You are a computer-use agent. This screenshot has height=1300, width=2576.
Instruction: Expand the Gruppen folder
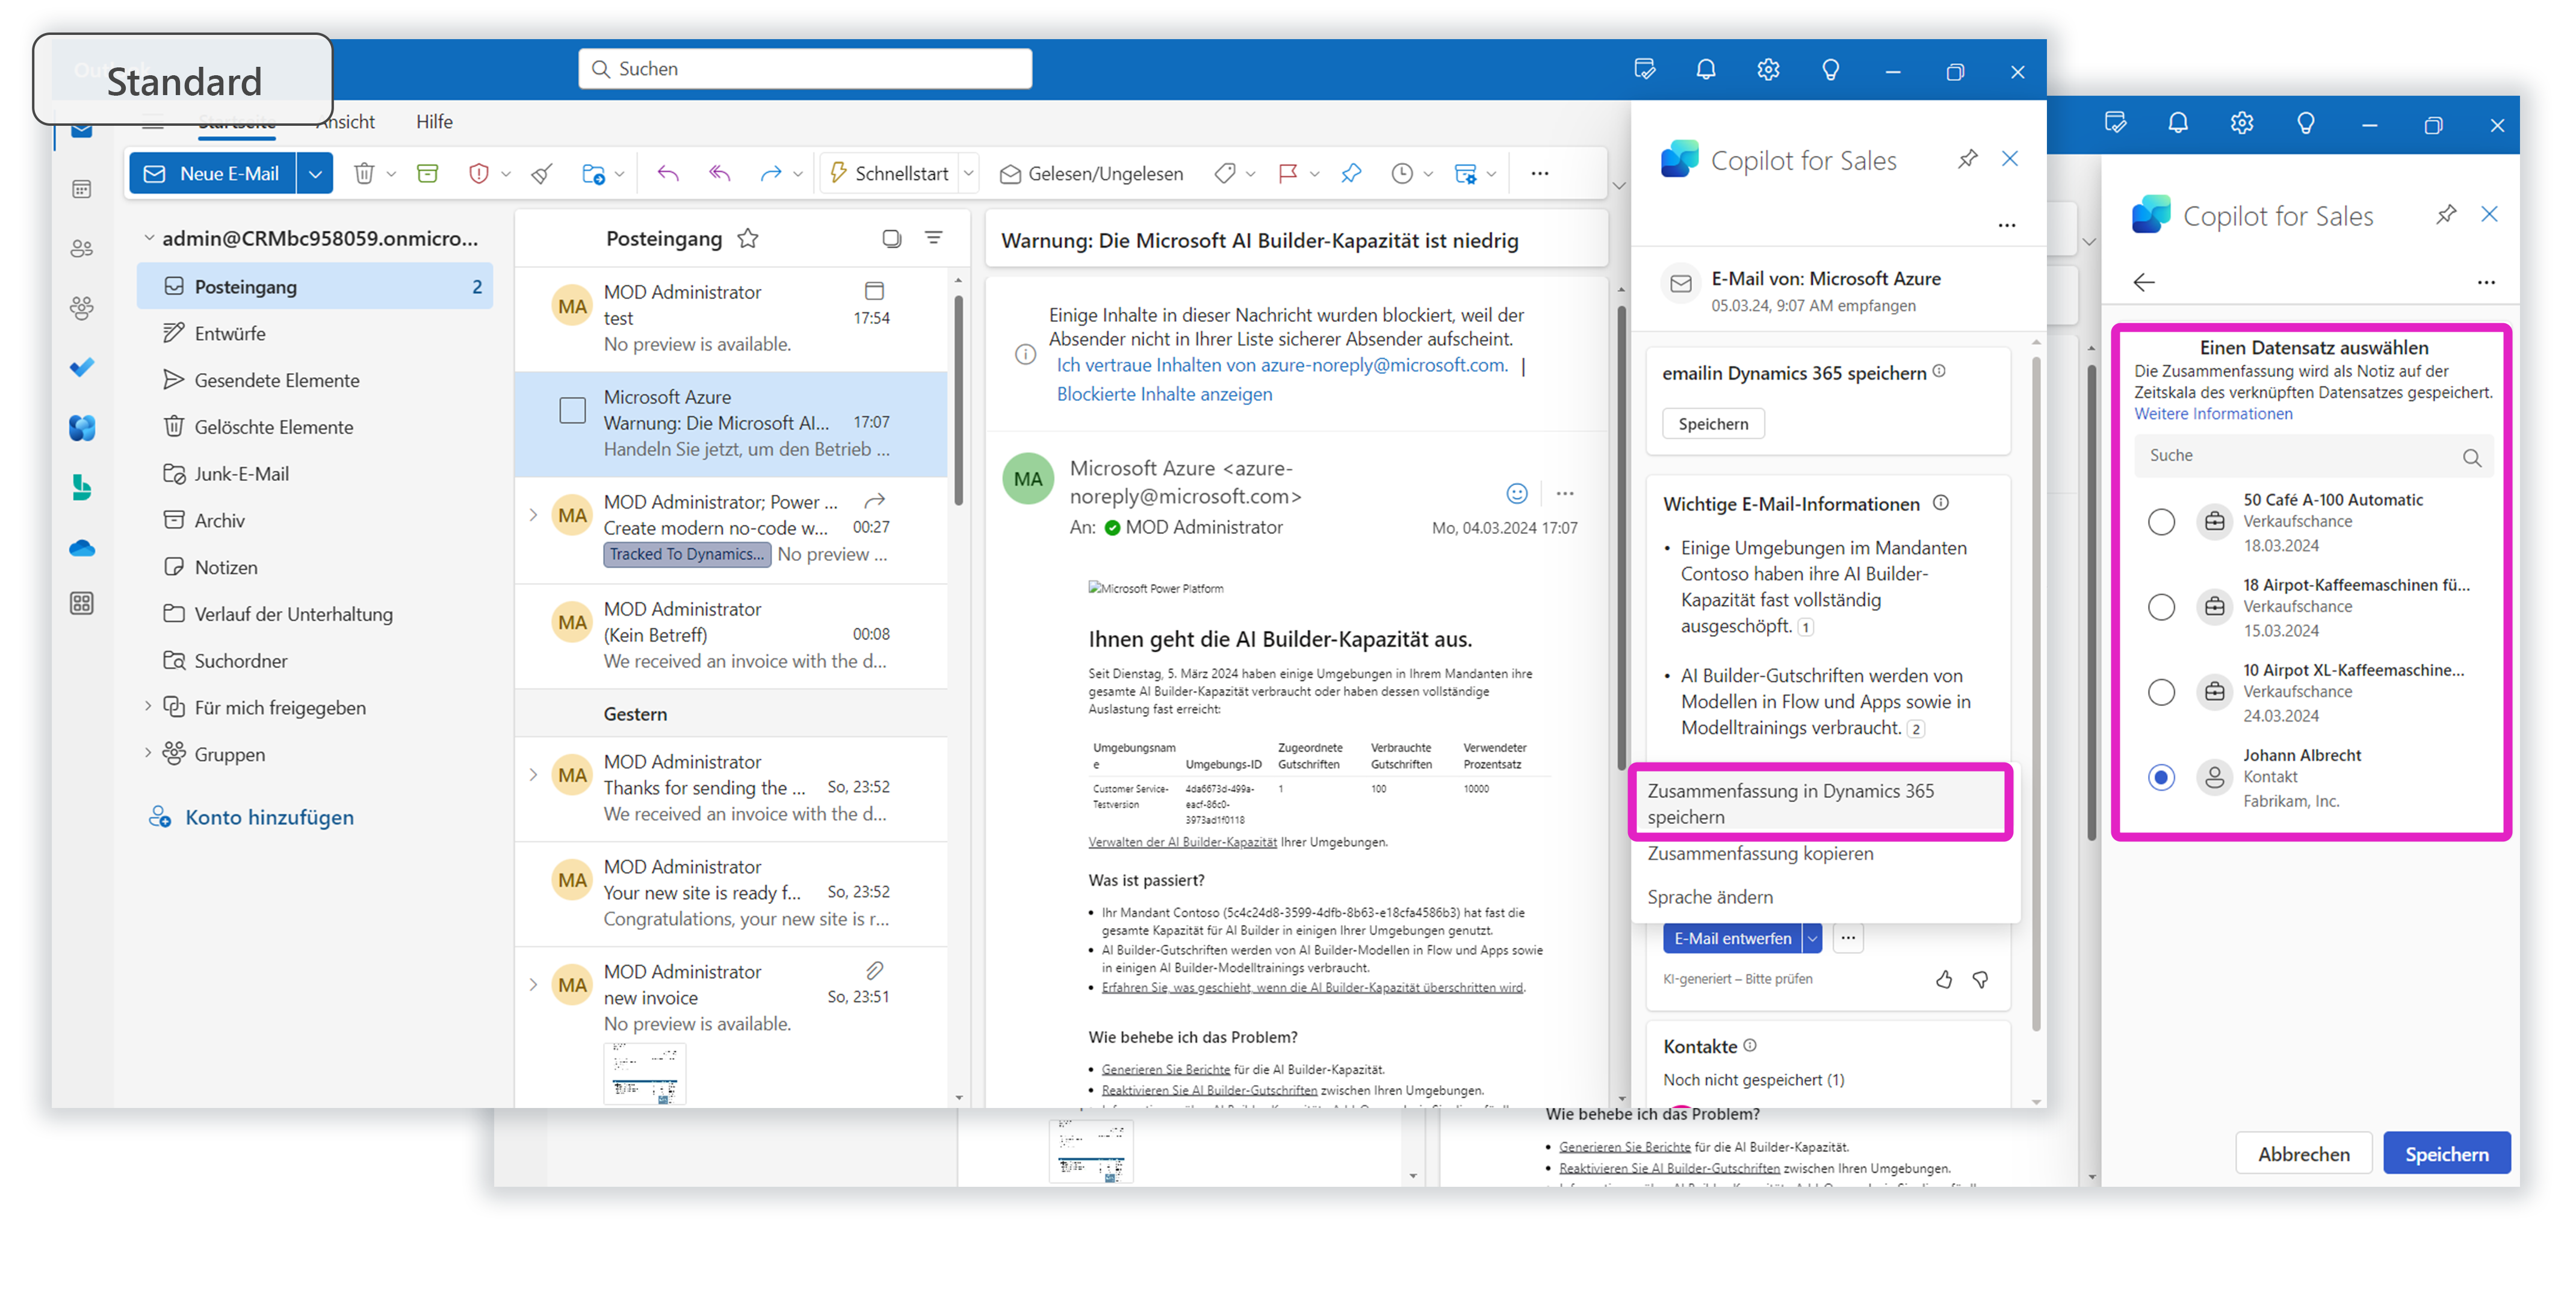point(148,753)
